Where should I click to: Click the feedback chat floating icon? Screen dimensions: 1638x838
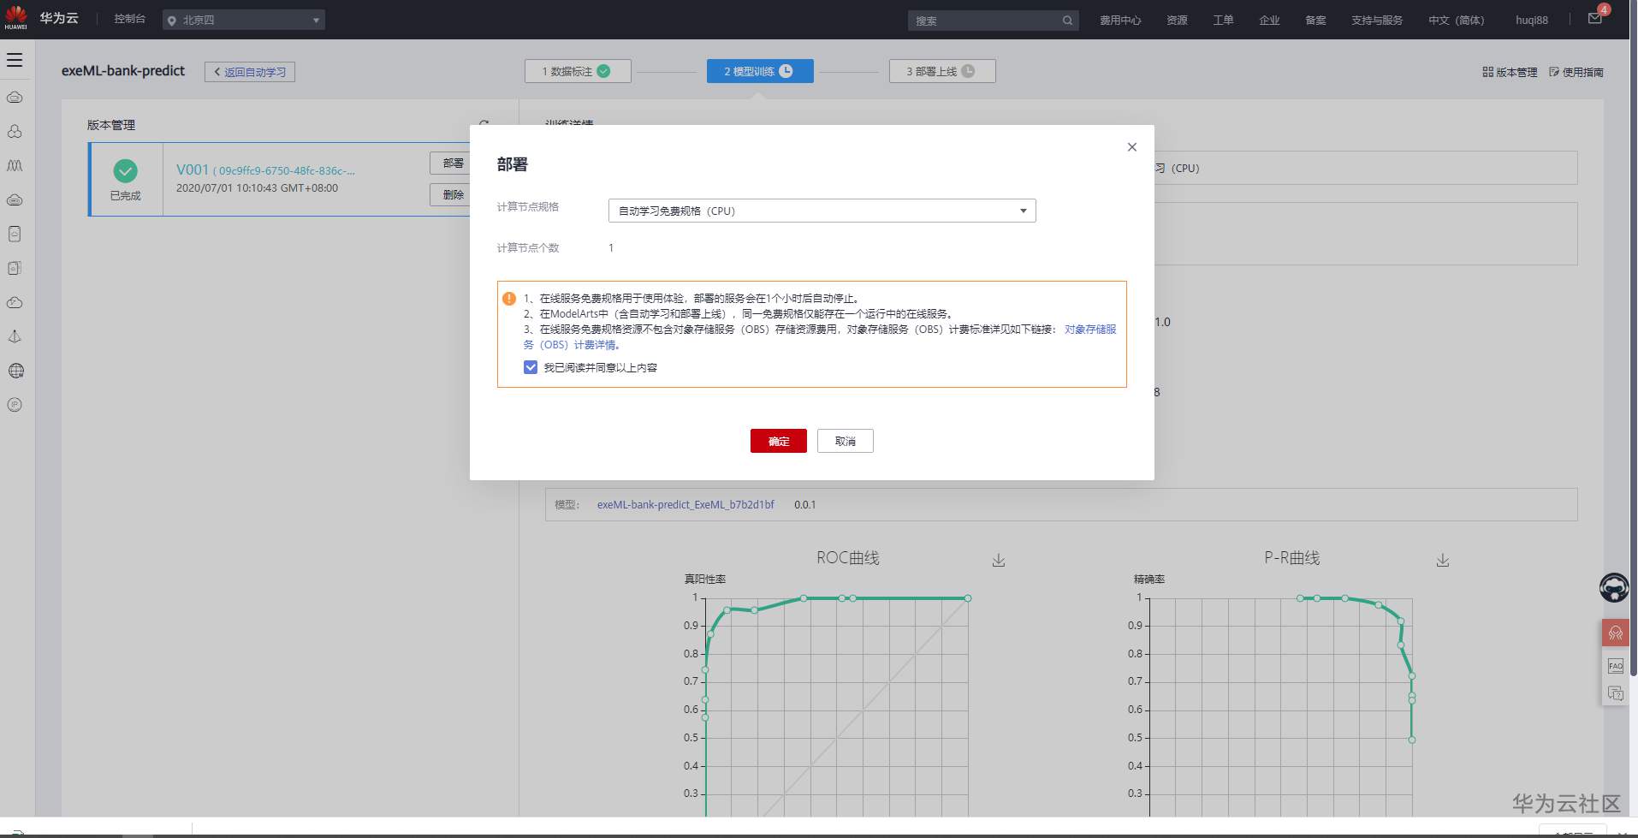[x=1615, y=693]
